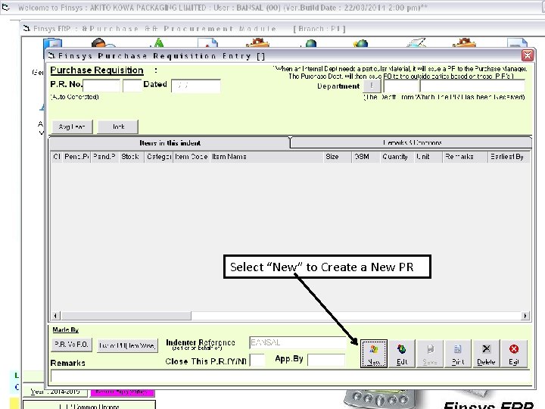The width and height of the screenshot is (545, 409).
Task: Switch to the Items in this indent tab
Action: (170, 142)
